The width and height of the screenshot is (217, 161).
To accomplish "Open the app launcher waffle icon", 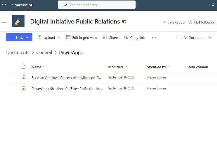I will pos(4,5).
